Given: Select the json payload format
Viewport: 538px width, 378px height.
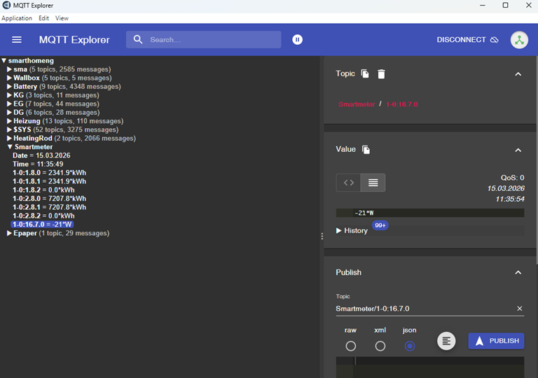Looking at the screenshot, I should point(410,346).
